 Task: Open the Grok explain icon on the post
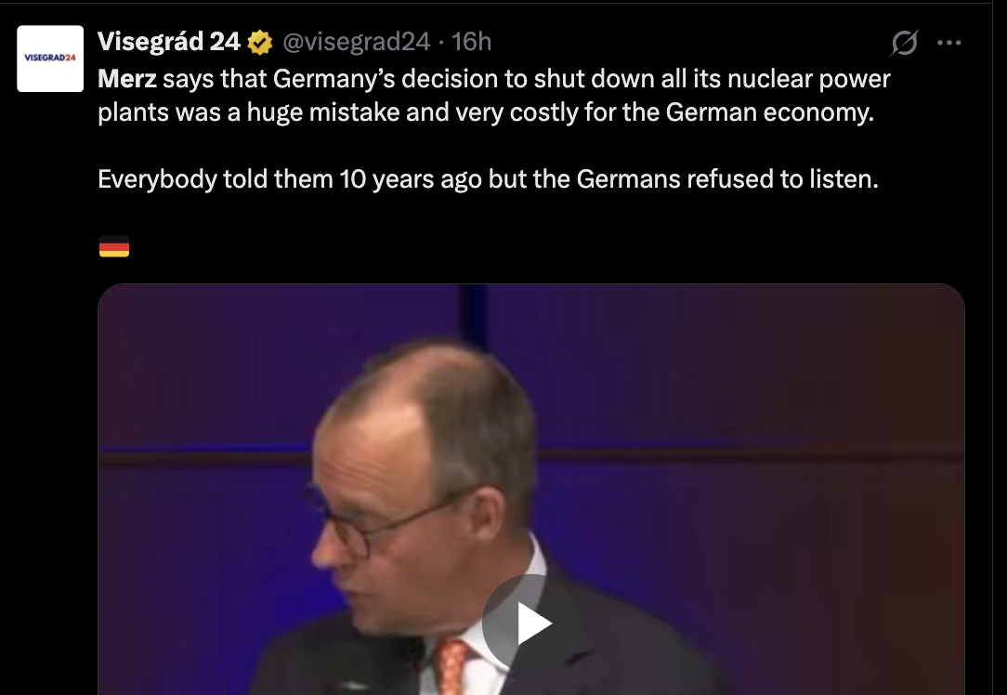tap(904, 43)
